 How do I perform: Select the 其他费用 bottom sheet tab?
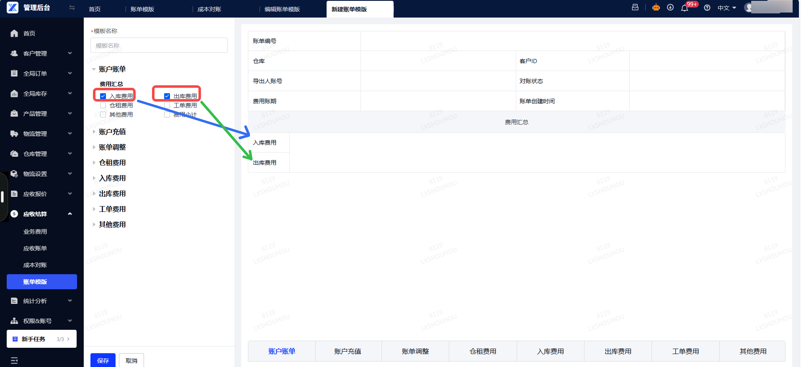(753, 351)
